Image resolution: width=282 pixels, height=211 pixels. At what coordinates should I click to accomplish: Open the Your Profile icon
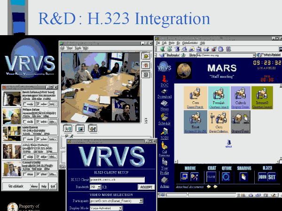(164, 162)
